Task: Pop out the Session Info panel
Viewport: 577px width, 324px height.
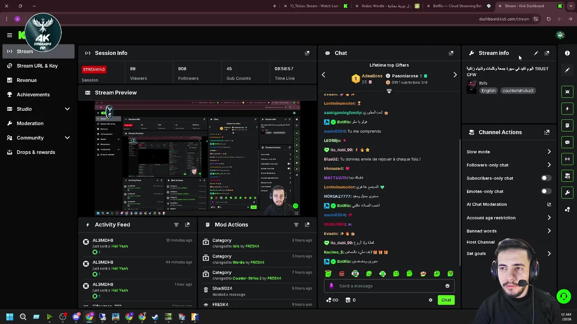Action: [307, 53]
